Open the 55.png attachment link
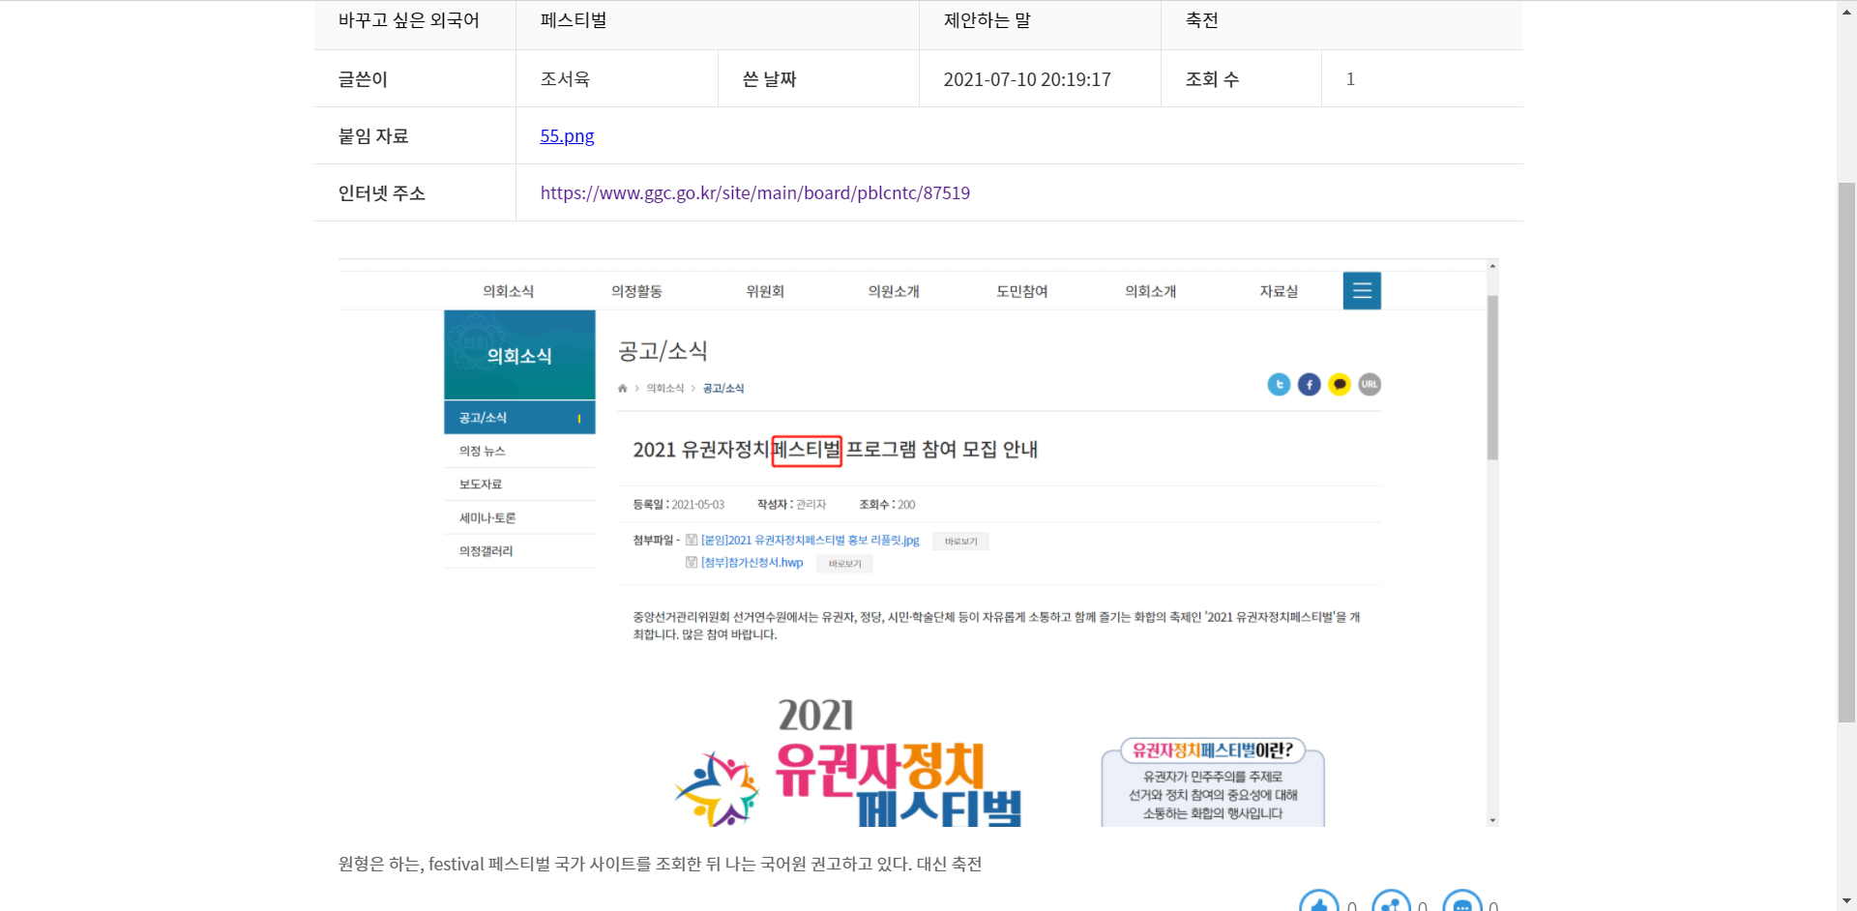The image size is (1857, 911). coord(567,136)
